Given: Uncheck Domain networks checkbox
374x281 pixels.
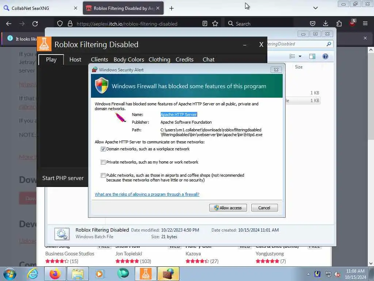Looking at the screenshot, I should click(103, 149).
